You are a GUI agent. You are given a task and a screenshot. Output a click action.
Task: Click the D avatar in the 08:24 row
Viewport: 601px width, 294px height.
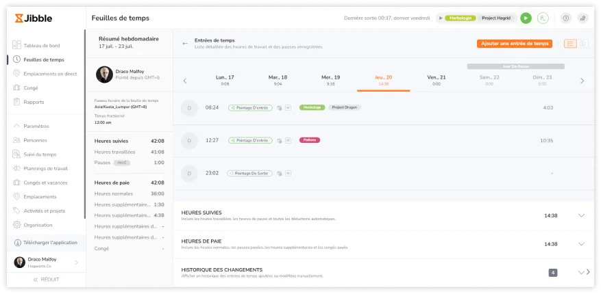(x=189, y=108)
